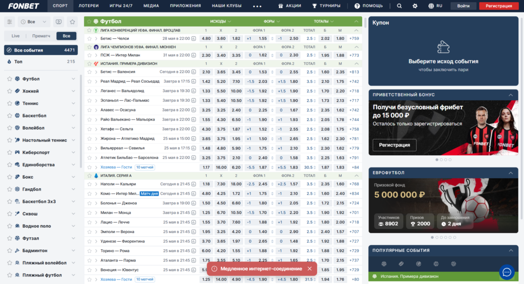Star the Реал Мадрид — Реал Сосьедад match
The width and height of the screenshot is (524, 284).
[x=89, y=81]
